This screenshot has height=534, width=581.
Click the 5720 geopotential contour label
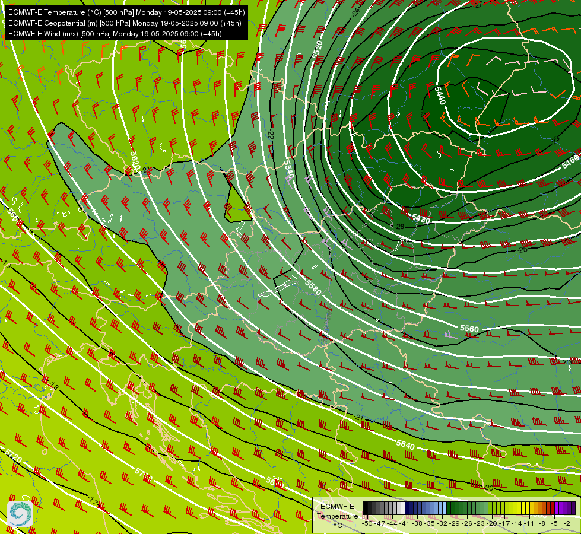14,456
